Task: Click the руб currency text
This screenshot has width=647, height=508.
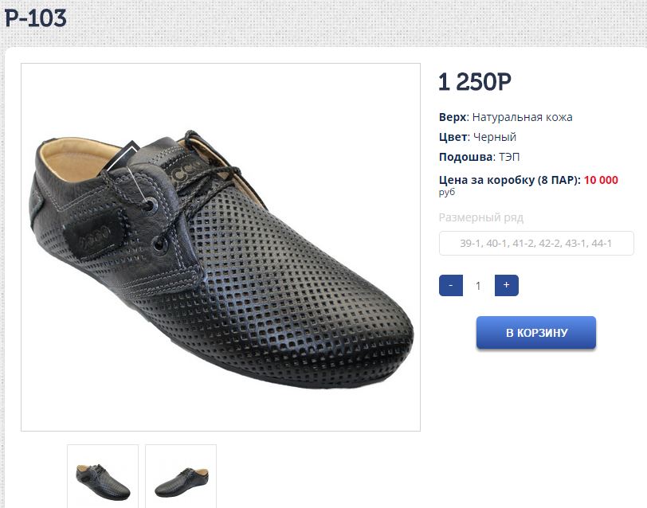Action: 446,192
